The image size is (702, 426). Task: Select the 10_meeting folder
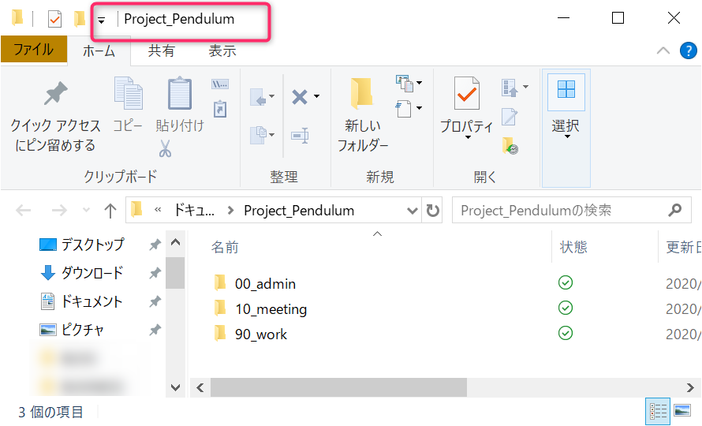(271, 309)
